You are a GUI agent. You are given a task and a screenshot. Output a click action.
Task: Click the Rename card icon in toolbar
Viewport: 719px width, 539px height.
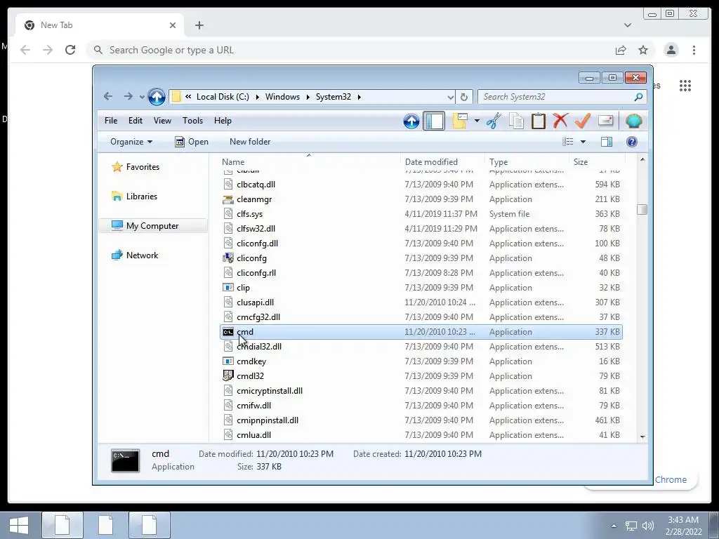(606, 121)
